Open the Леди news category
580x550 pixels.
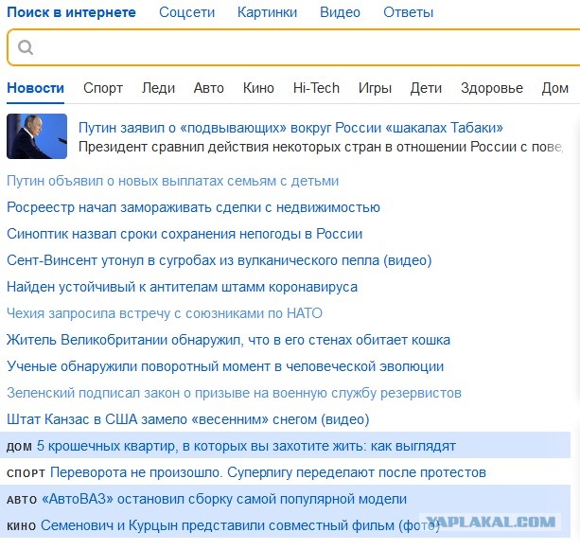(x=158, y=88)
